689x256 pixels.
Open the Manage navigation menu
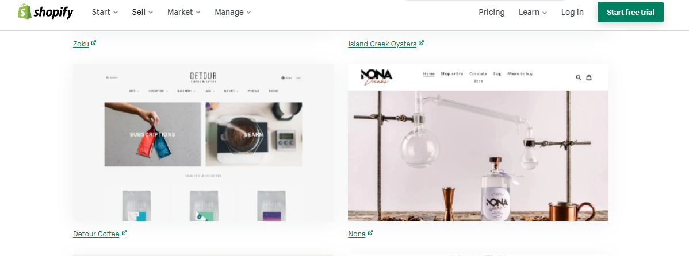(233, 12)
